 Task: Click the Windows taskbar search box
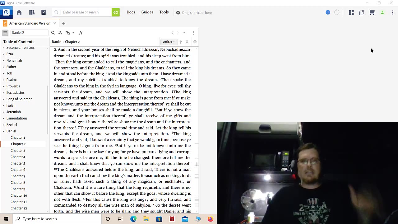[x=57, y=219]
